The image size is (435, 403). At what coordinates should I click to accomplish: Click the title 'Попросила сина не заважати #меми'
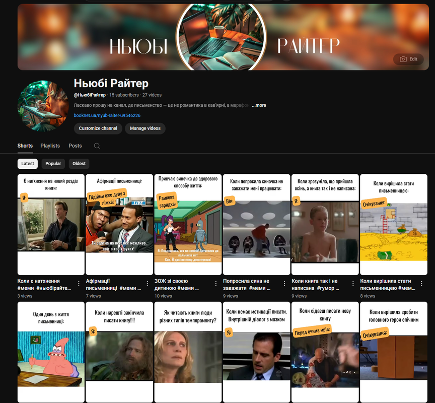click(x=247, y=285)
